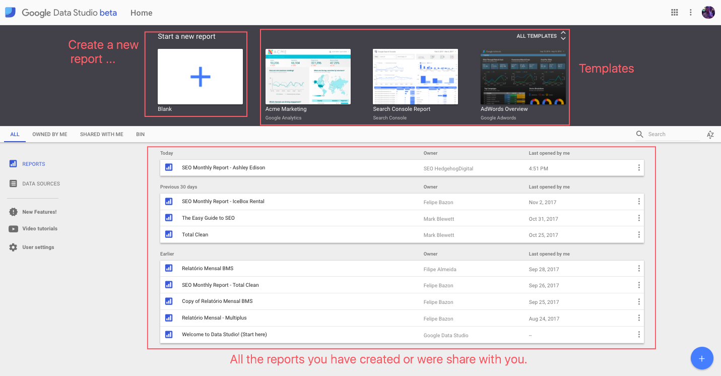Create a new report with the blue plus button
721x376 pixels.
pos(702,358)
